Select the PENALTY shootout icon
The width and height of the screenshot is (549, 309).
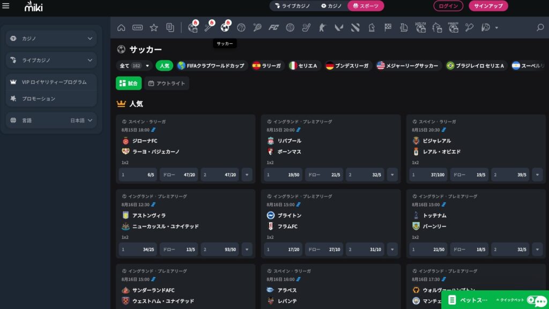click(453, 27)
